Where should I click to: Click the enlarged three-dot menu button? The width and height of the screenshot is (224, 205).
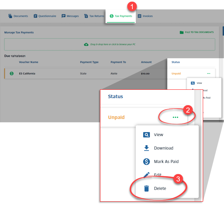175,117
